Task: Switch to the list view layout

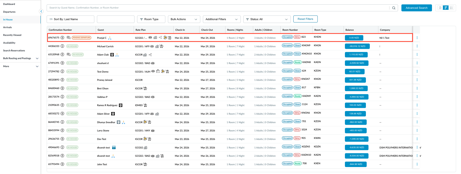Action: click(x=446, y=8)
